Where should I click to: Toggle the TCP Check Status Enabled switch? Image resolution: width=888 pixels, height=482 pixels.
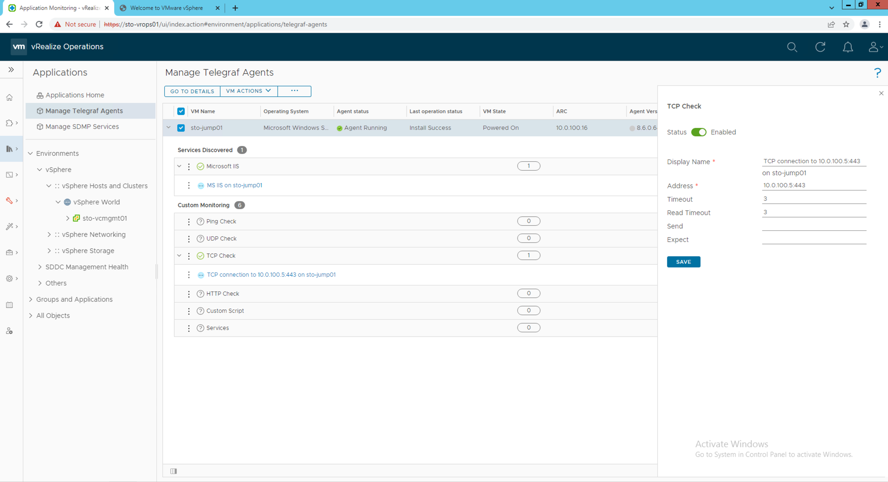(x=699, y=132)
